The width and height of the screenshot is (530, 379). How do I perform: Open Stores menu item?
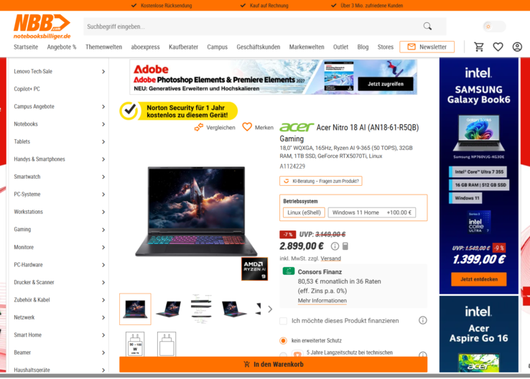386,47
